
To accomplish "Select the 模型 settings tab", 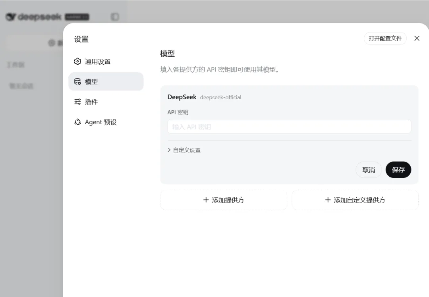I will [x=106, y=81].
